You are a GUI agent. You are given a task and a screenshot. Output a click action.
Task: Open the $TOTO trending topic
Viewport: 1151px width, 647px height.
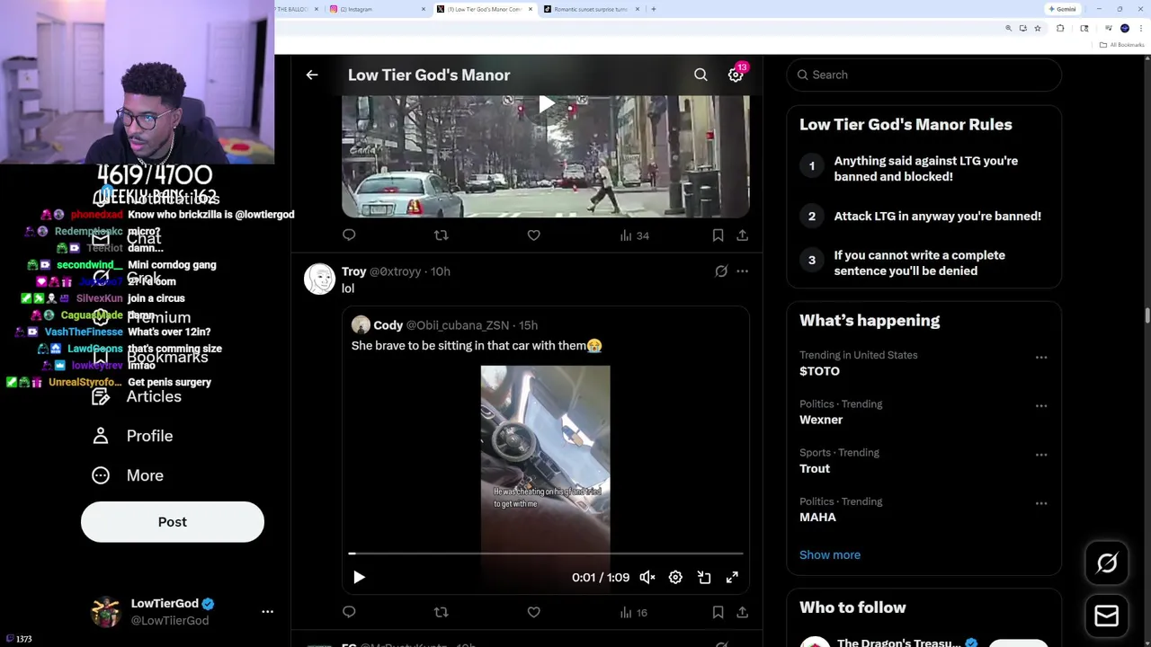coord(819,371)
